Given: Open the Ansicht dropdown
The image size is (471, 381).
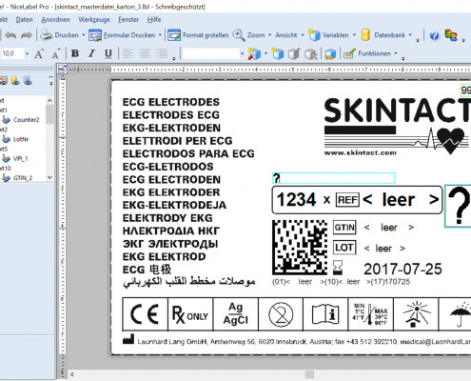Looking at the screenshot, I should (289, 35).
